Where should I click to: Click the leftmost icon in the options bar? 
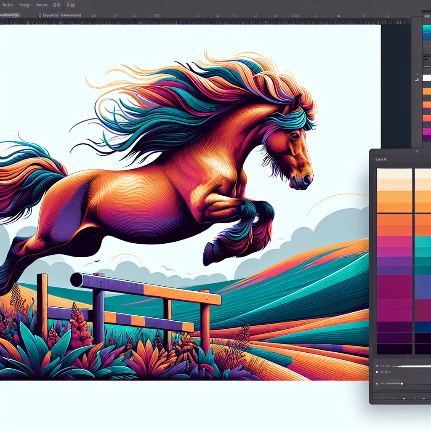40,15
